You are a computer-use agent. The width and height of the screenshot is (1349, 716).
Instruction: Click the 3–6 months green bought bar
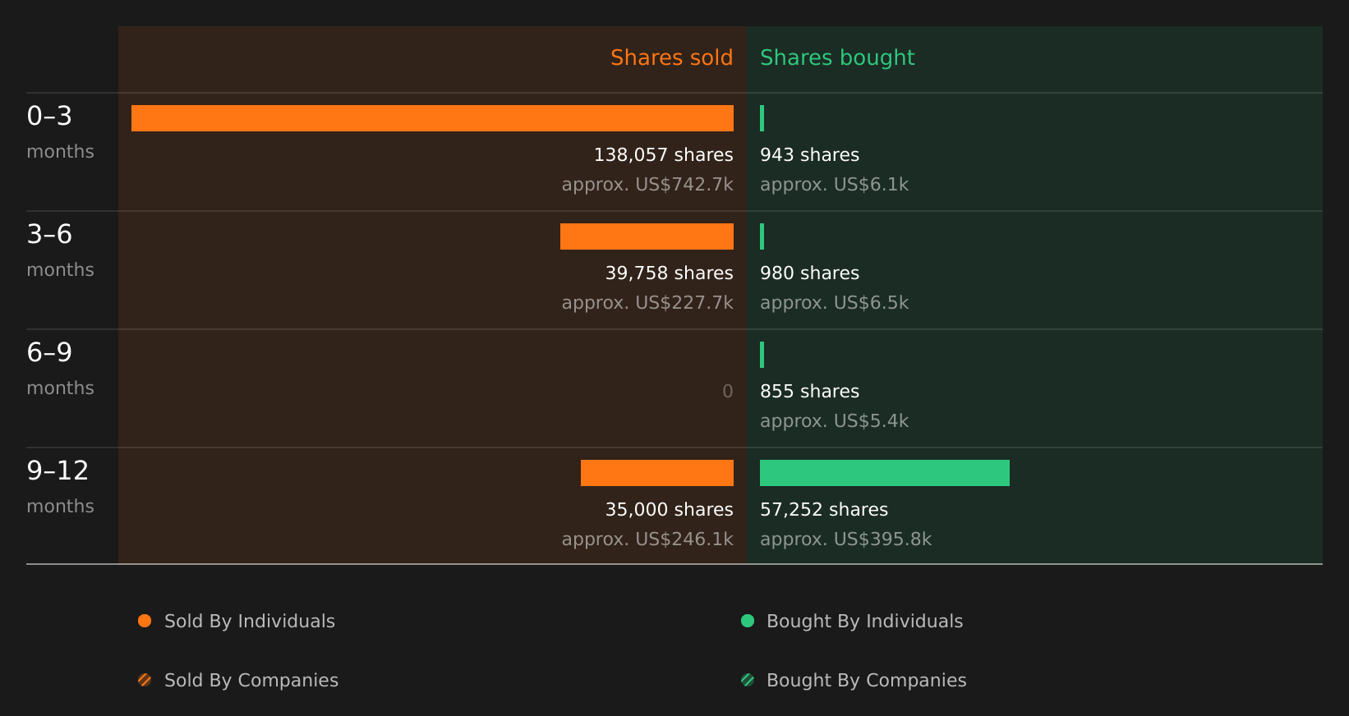coord(762,236)
